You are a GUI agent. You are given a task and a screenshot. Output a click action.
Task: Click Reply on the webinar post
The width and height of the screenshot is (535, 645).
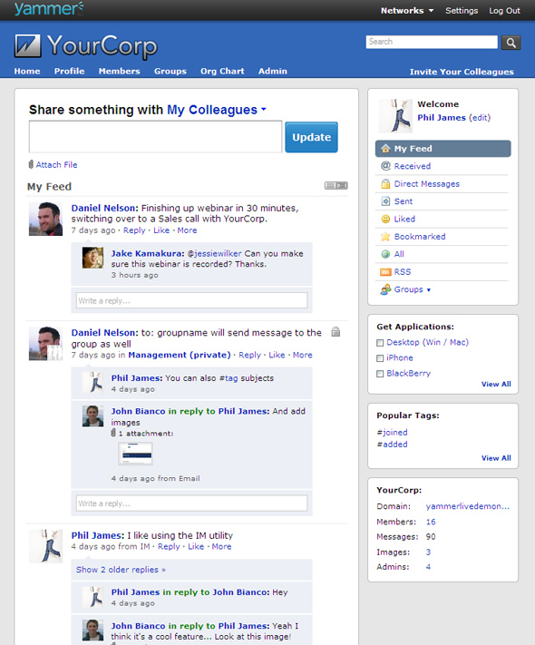tap(134, 230)
